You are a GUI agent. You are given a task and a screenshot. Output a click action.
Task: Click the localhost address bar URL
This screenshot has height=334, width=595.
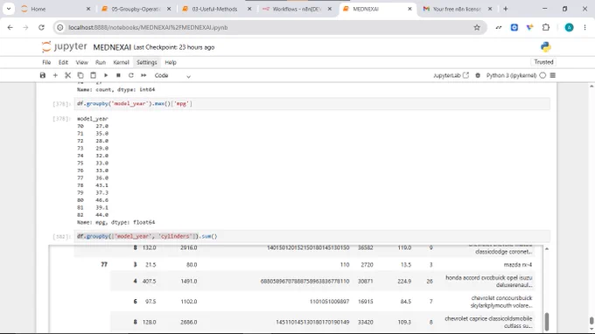[x=148, y=27]
